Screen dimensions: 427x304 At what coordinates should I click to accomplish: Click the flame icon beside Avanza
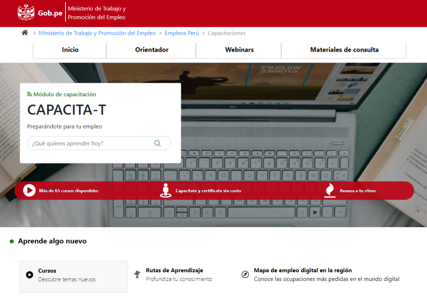pyautogui.click(x=329, y=190)
